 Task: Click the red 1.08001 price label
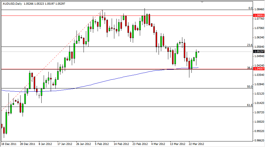pyautogui.click(x=259, y=15)
